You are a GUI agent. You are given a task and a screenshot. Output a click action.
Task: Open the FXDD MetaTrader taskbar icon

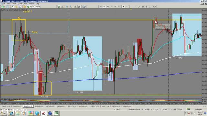(44, 113)
